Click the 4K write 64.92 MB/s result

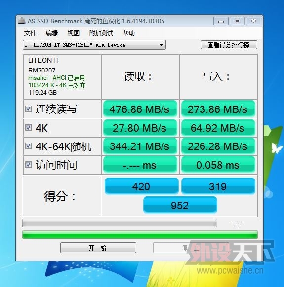click(218, 128)
